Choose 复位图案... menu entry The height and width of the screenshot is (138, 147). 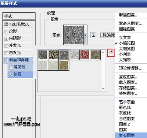129,77
